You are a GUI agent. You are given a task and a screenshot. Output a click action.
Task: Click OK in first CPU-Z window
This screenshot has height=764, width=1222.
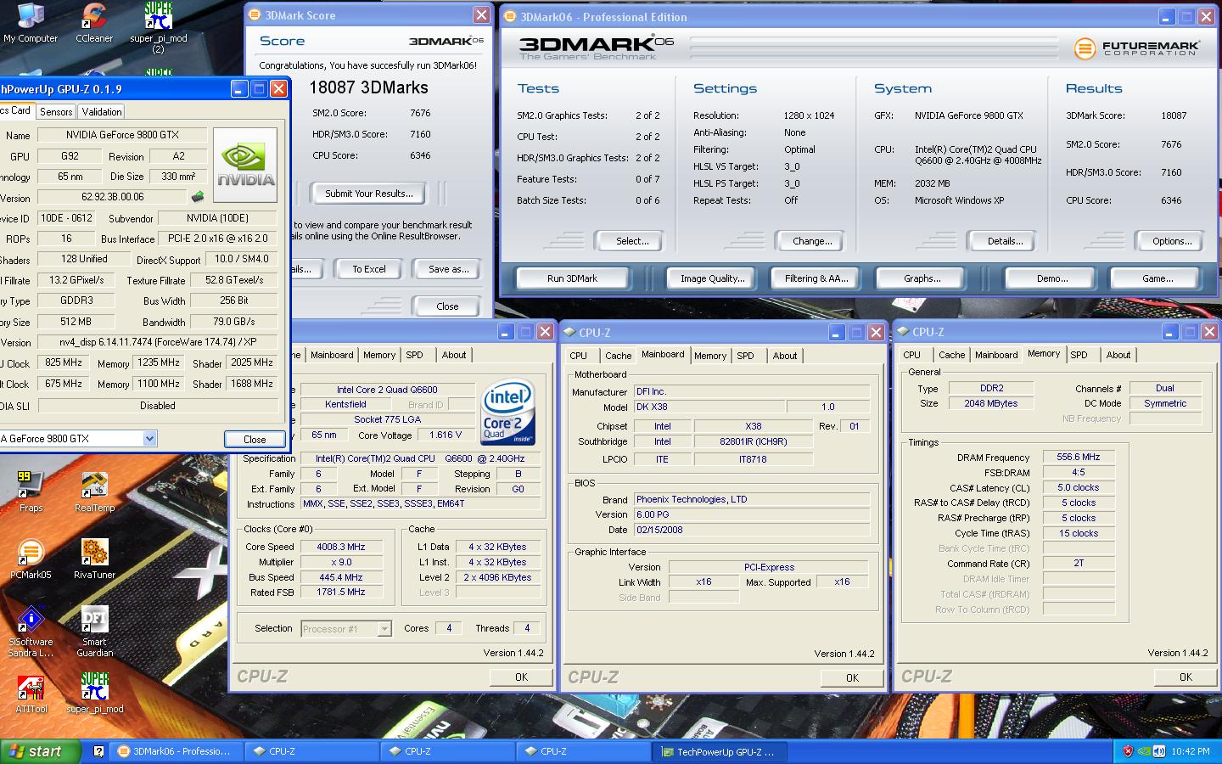click(x=521, y=677)
